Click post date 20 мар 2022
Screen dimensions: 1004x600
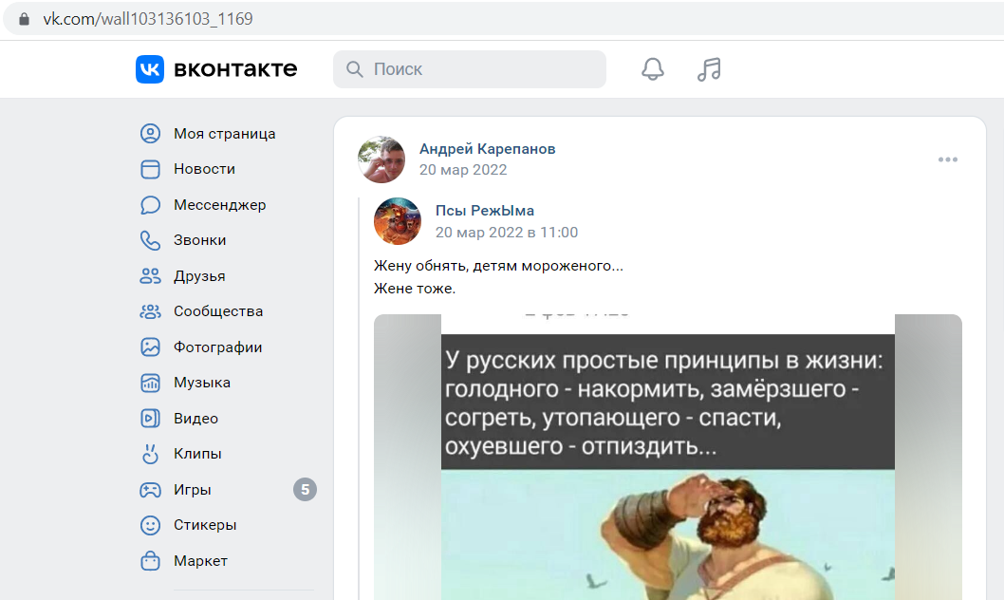click(x=463, y=170)
